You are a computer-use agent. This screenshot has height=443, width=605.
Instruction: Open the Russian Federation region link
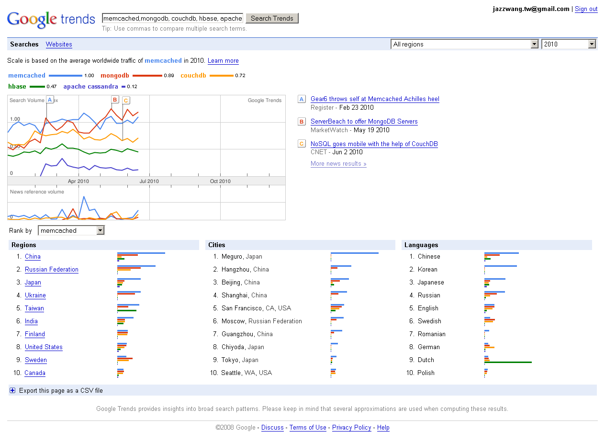(52, 270)
